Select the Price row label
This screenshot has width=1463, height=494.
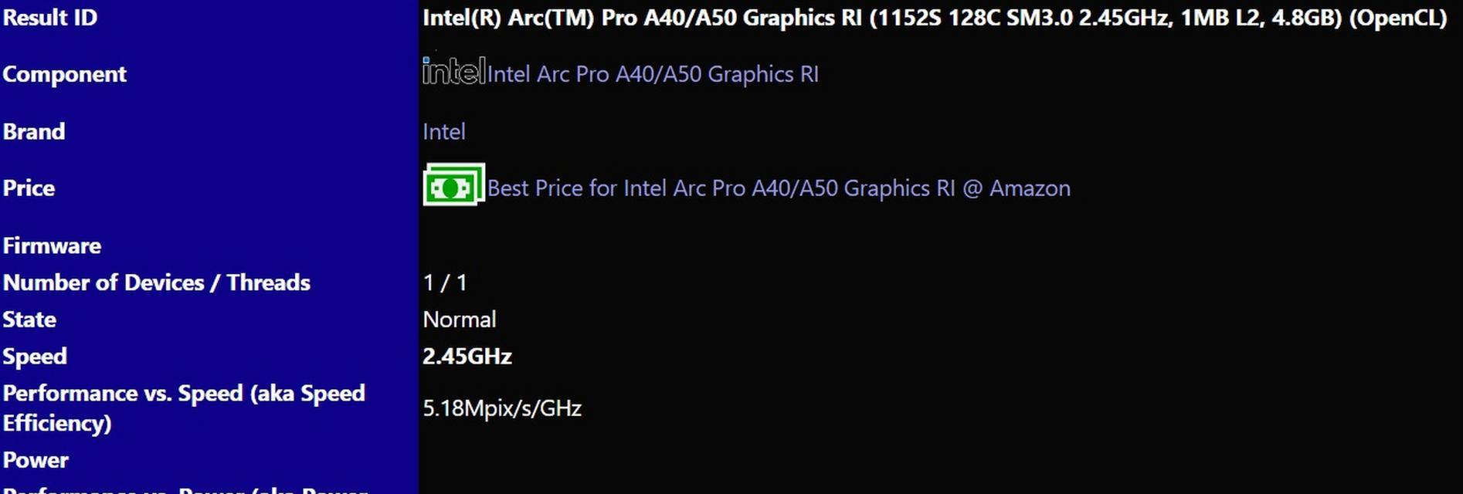tap(29, 188)
